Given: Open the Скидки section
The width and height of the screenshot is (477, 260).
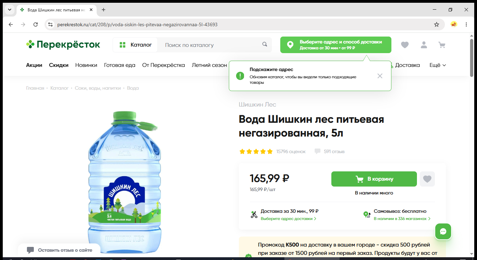Looking at the screenshot, I should [59, 65].
